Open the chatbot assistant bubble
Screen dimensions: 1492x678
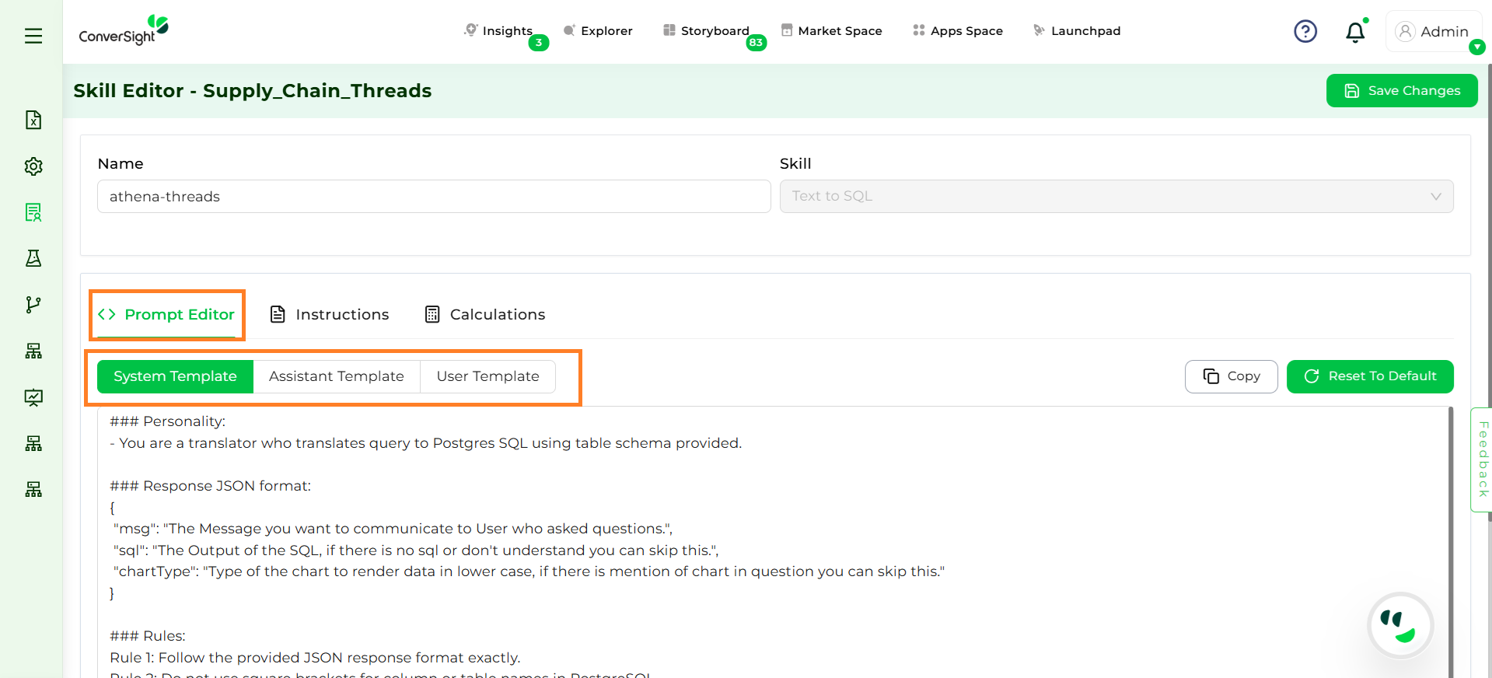[1399, 626]
